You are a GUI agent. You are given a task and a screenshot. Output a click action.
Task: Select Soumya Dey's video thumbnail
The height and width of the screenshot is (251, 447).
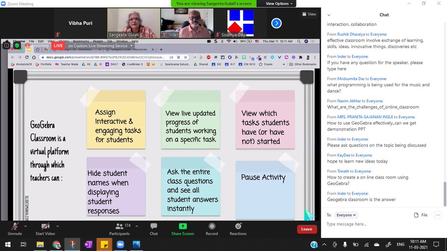pyautogui.click(x=240, y=23)
